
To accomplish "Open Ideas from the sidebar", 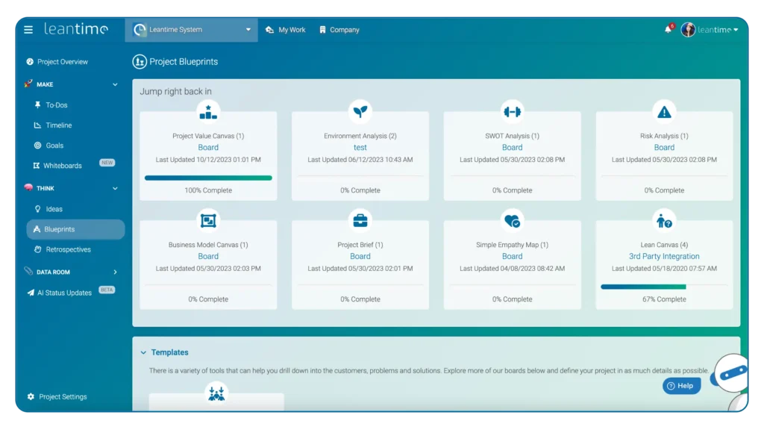I will (54, 209).
